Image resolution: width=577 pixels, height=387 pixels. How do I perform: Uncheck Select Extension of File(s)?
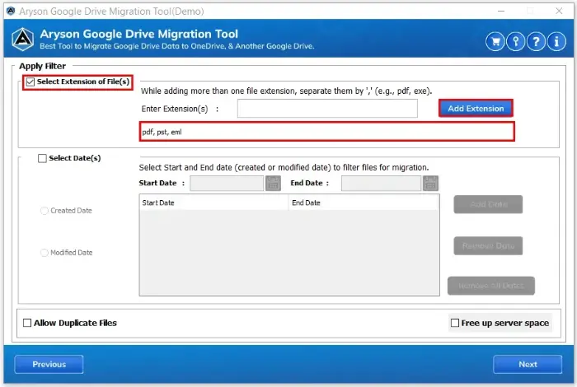click(30, 82)
